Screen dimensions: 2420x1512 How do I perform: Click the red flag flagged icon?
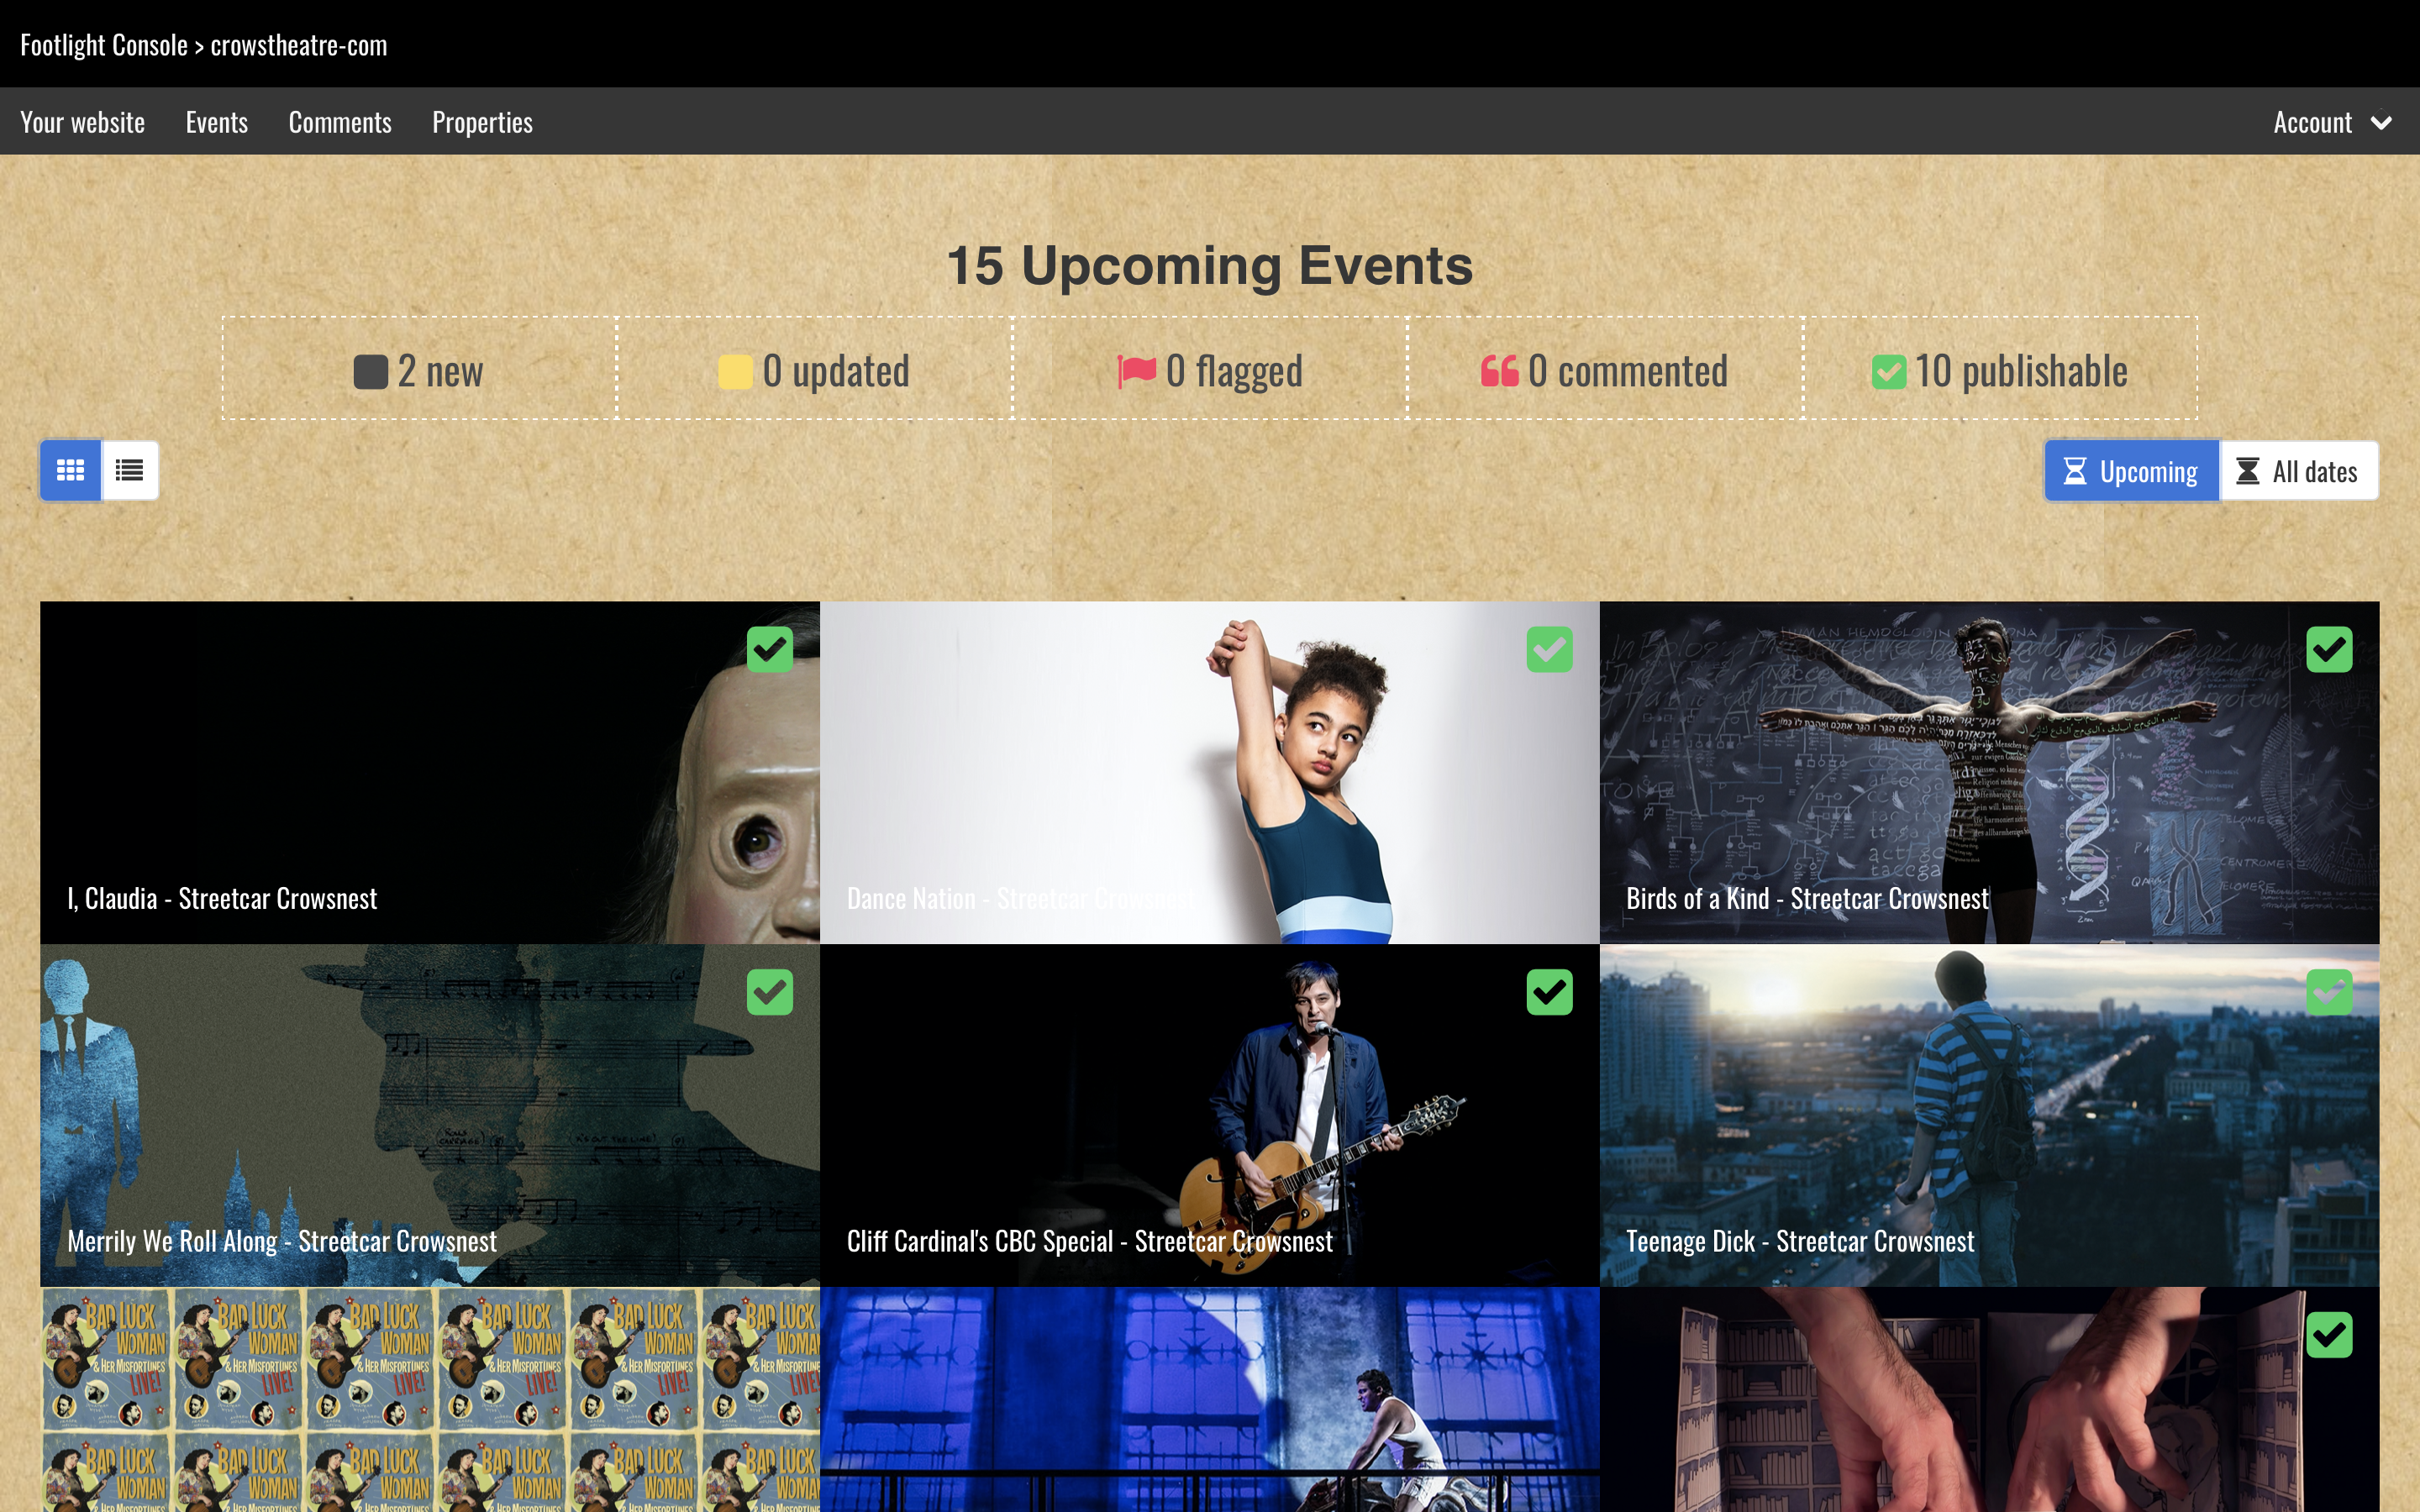pos(1136,371)
